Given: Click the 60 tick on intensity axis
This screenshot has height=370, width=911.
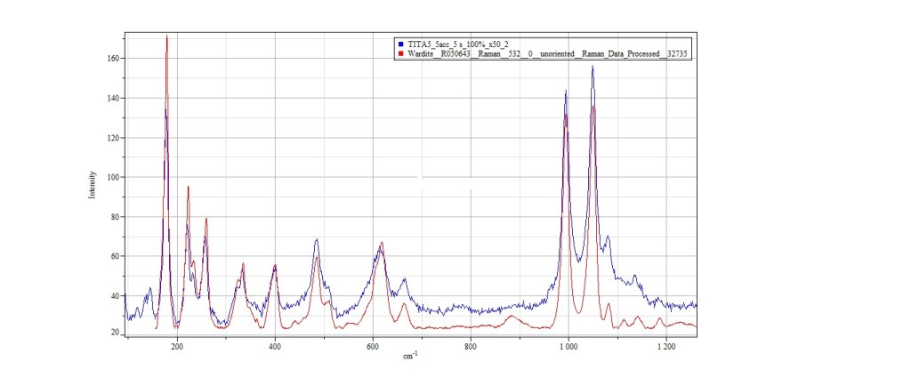Looking at the screenshot, I should click(x=116, y=256).
